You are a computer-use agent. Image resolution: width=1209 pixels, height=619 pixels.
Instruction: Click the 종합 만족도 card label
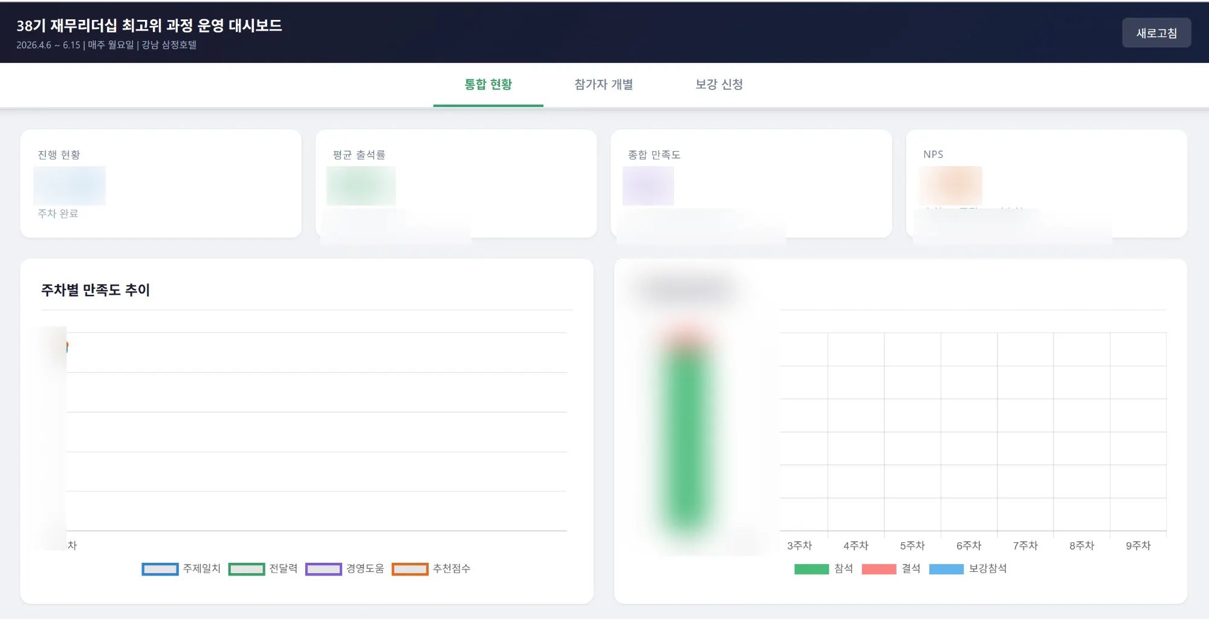click(654, 155)
